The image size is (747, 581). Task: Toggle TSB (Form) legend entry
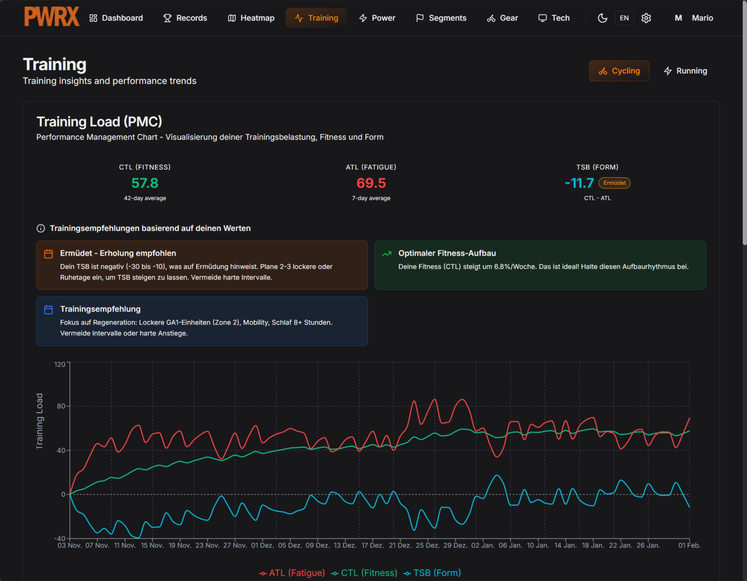(432, 573)
